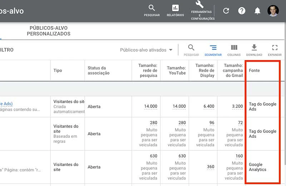Screen dimensions: 286x186
Task: Download the table with the Download icon
Action: coord(254,50)
